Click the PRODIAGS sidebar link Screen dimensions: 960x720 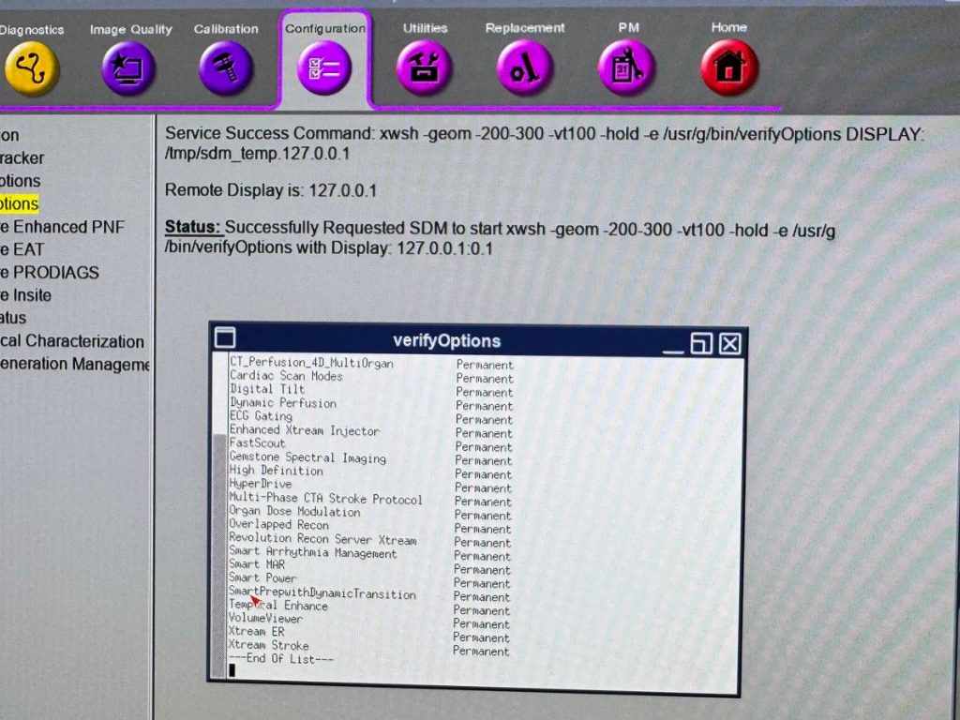coord(54,272)
